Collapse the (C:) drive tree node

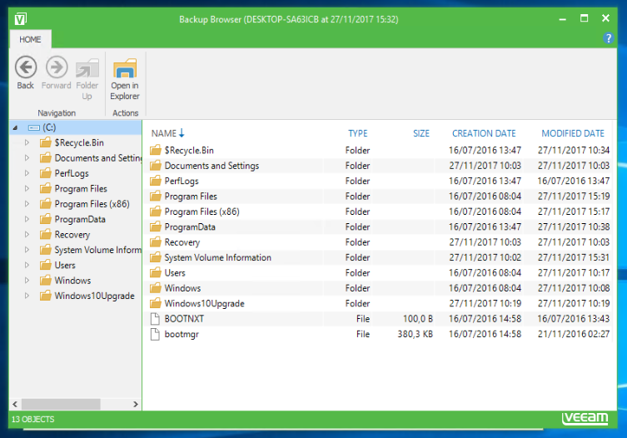click(15, 128)
